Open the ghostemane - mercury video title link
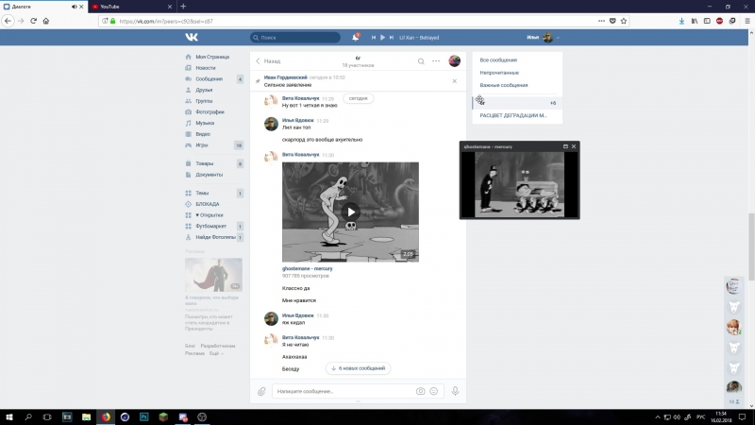755x425 pixels. [308, 268]
